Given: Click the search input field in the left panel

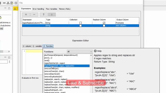Looking at the screenshot, I should tap(4, 62).
